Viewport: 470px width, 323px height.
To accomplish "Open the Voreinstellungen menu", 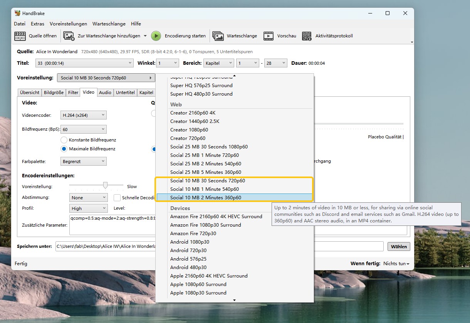I will tap(68, 24).
